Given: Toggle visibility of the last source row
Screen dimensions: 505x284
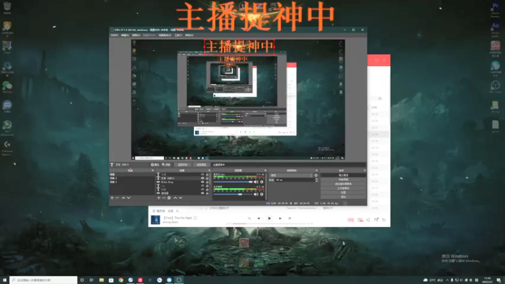Looking at the screenshot, I should (203, 193).
